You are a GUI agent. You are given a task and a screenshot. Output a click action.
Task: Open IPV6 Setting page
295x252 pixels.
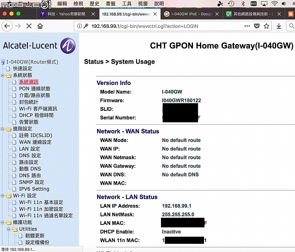click(x=34, y=189)
